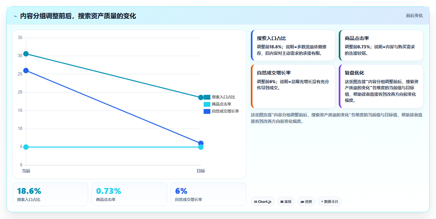The image size is (436, 219).
Task: Select the 数据卡片 tag chip
Action: pos(329,202)
